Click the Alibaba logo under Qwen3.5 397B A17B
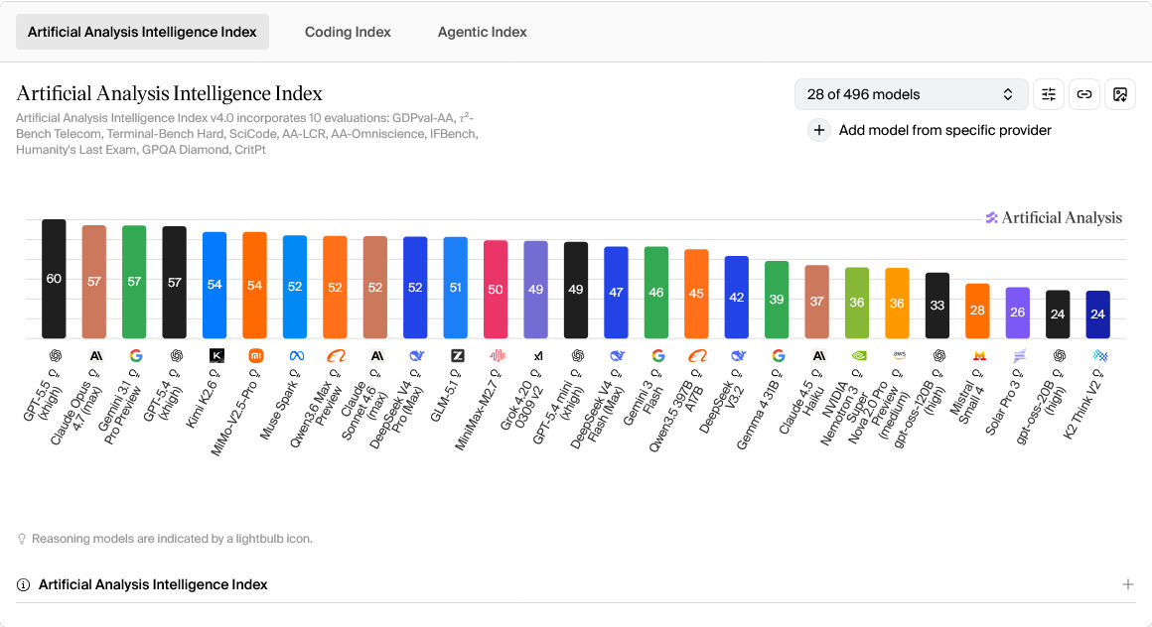 coord(697,355)
